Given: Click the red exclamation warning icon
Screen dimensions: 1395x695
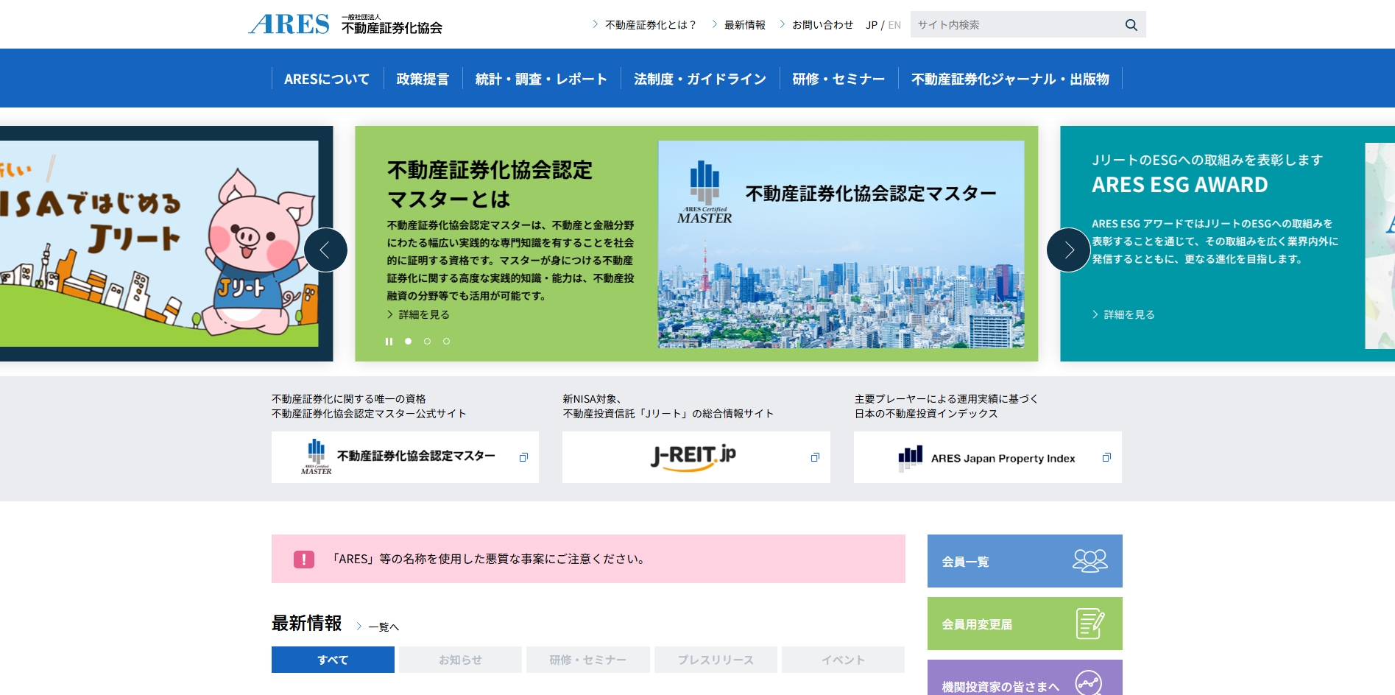Looking at the screenshot, I should pyautogui.click(x=304, y=560).
